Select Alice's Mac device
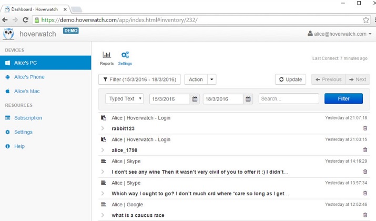This screenshot has width=376, height=221. pos(27,91)
